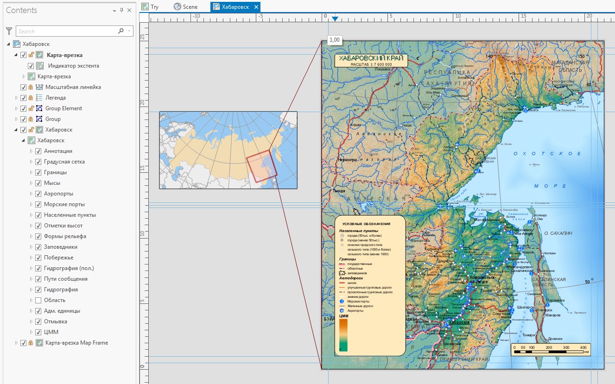The image size is (615, 384).
Task: Open the Contents pane options dropdown arrow
Action: point(114,10)
